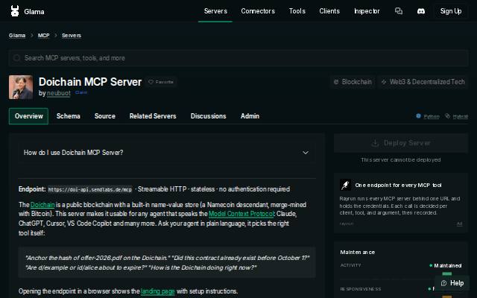This screenshot has height=298, width=477.
Task: Click the Help question mark icon
Action: [x=443, y=283]
